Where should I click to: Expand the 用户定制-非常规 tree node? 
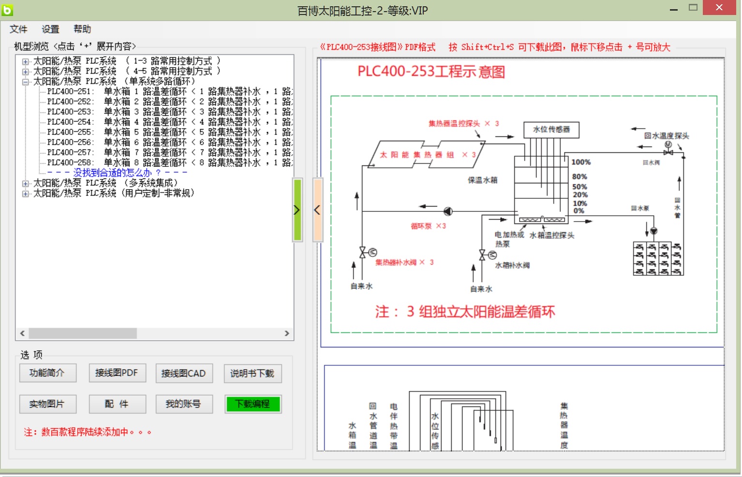click(25, 194)
